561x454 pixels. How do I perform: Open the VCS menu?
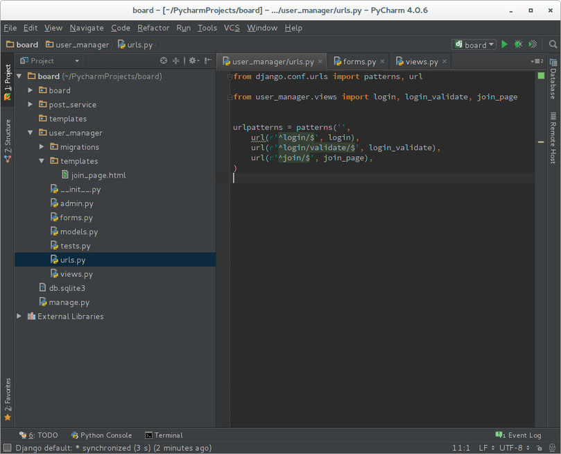tap(232, 28)
